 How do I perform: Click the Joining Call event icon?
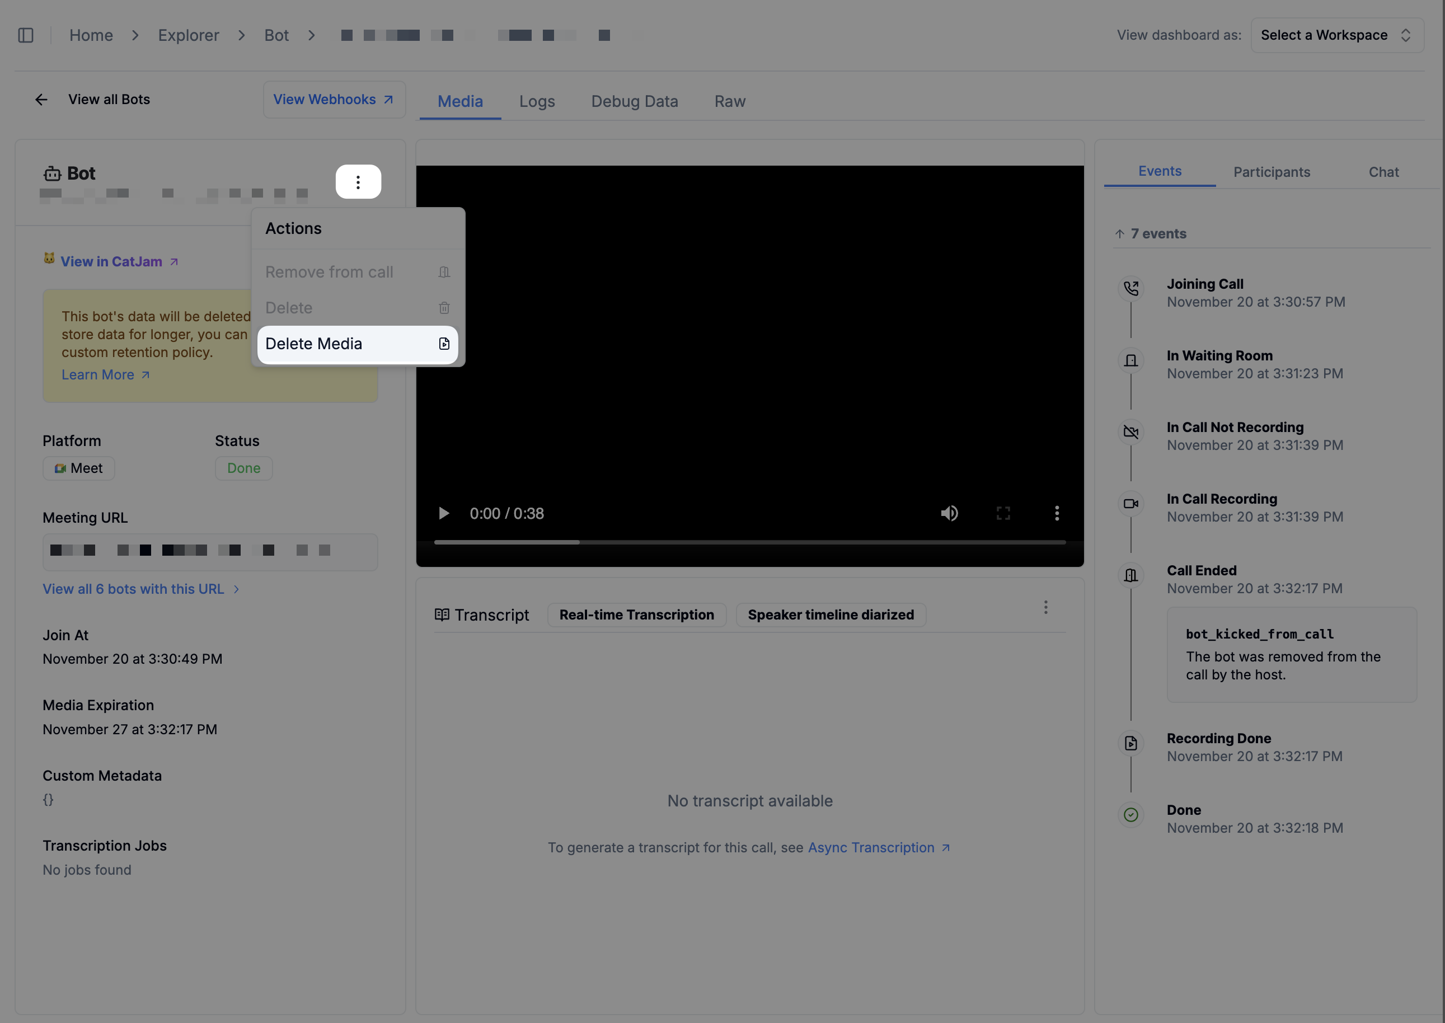click(1130, 289)
